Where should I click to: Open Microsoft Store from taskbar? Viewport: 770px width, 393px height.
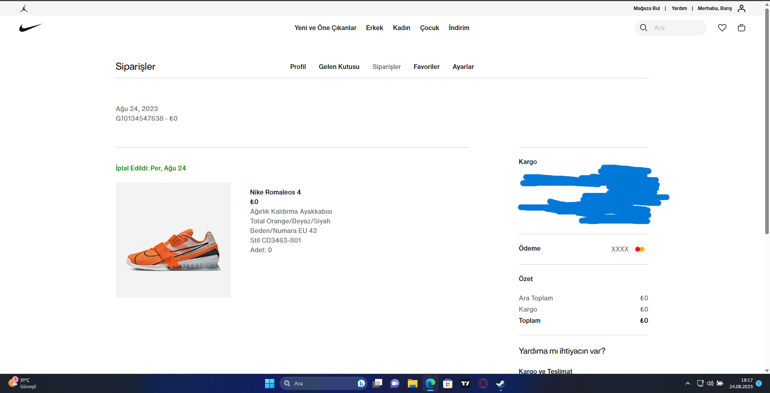(x=448, y=383)
